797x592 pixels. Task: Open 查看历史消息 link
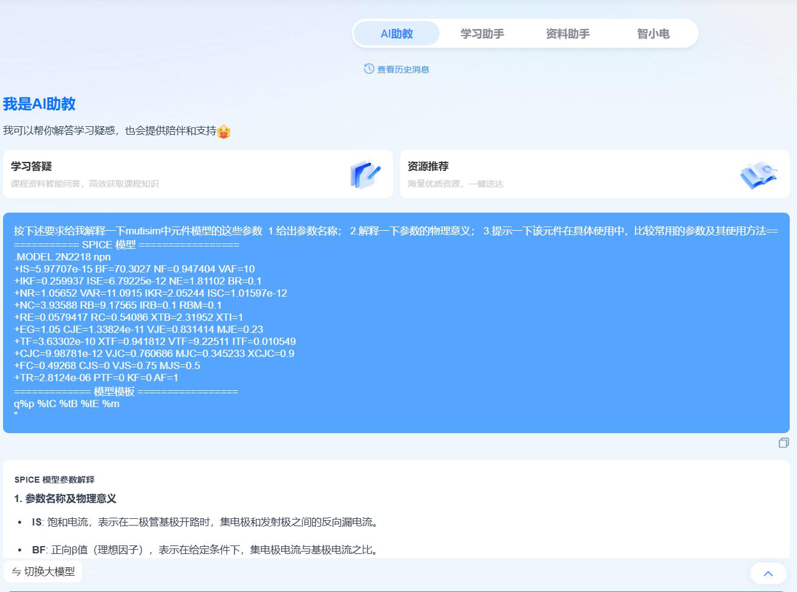pyautogui.click(x=403, y=69)
